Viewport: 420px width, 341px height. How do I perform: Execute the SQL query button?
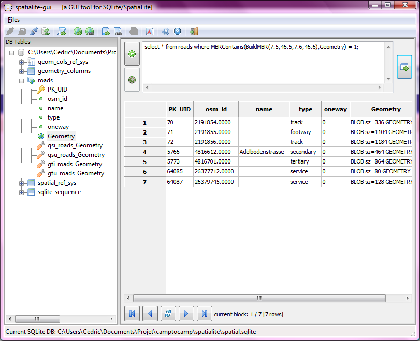coord(404,67)
